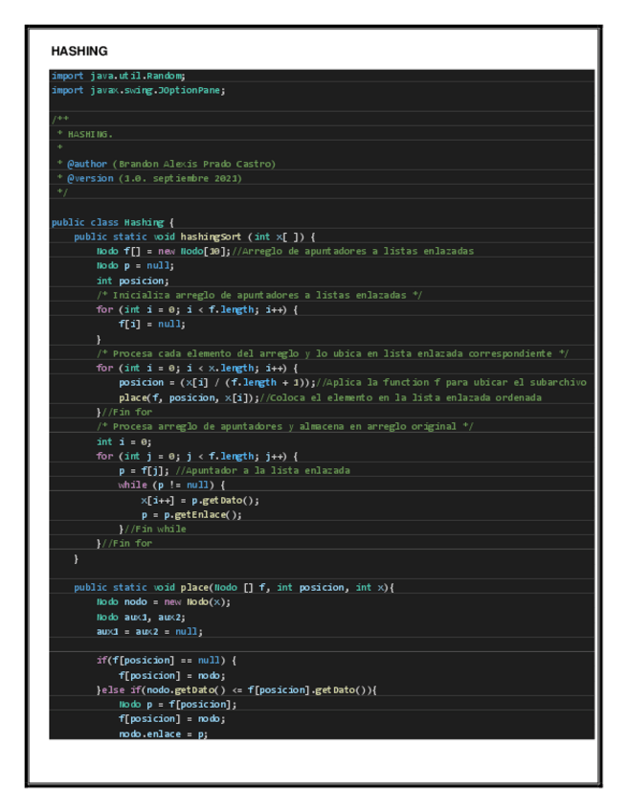Click the 'Inicializa arreglo de apuntadores' comment
Screen dimensions: 627x812
click(258, 295)
